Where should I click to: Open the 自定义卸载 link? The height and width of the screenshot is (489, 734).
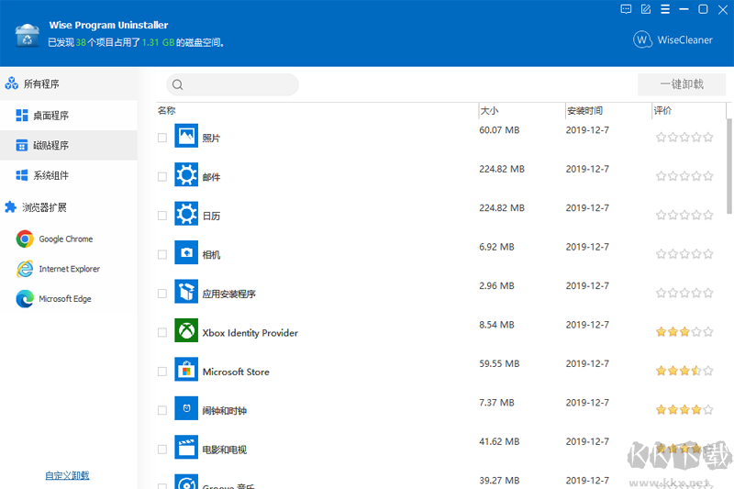(x=67, y=475)
